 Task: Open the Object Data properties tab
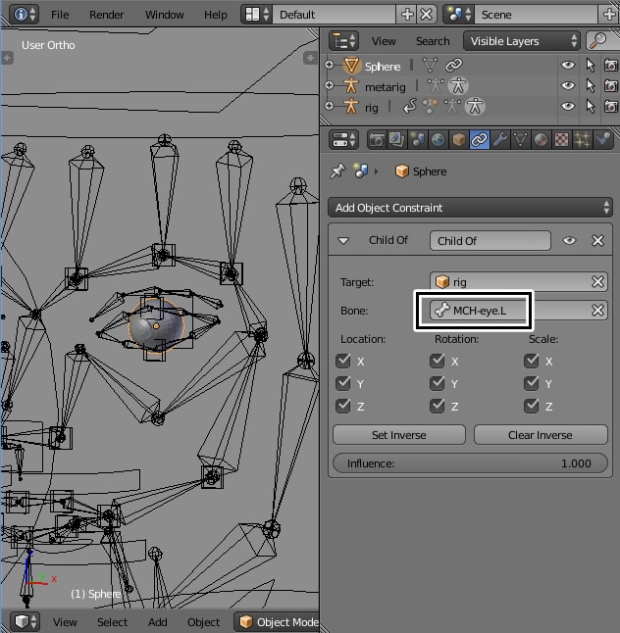(521, 140)
